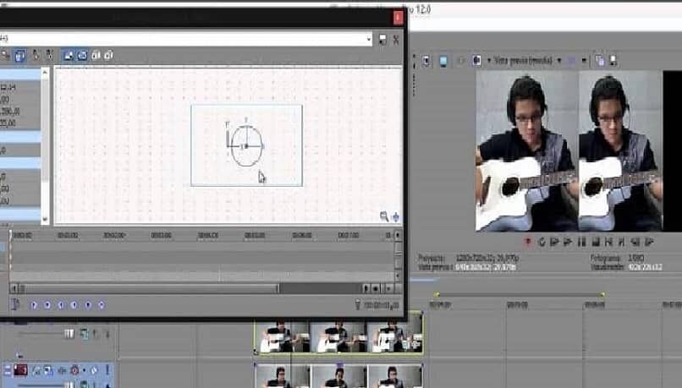Pause playback in the video preview
Viewport: 682px width, 388px height.
(x=581, y=242)
